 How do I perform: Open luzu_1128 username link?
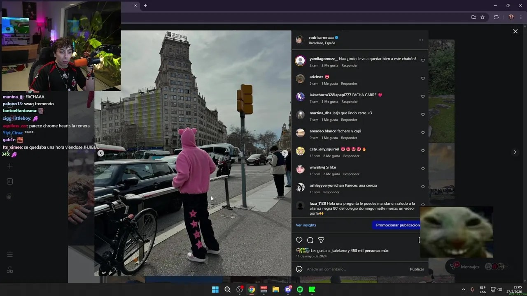pos(318,203)
